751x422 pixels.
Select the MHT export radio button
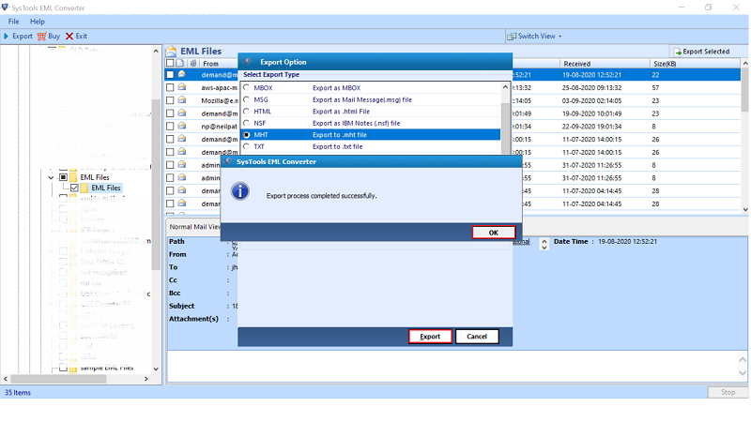(246, 135)
